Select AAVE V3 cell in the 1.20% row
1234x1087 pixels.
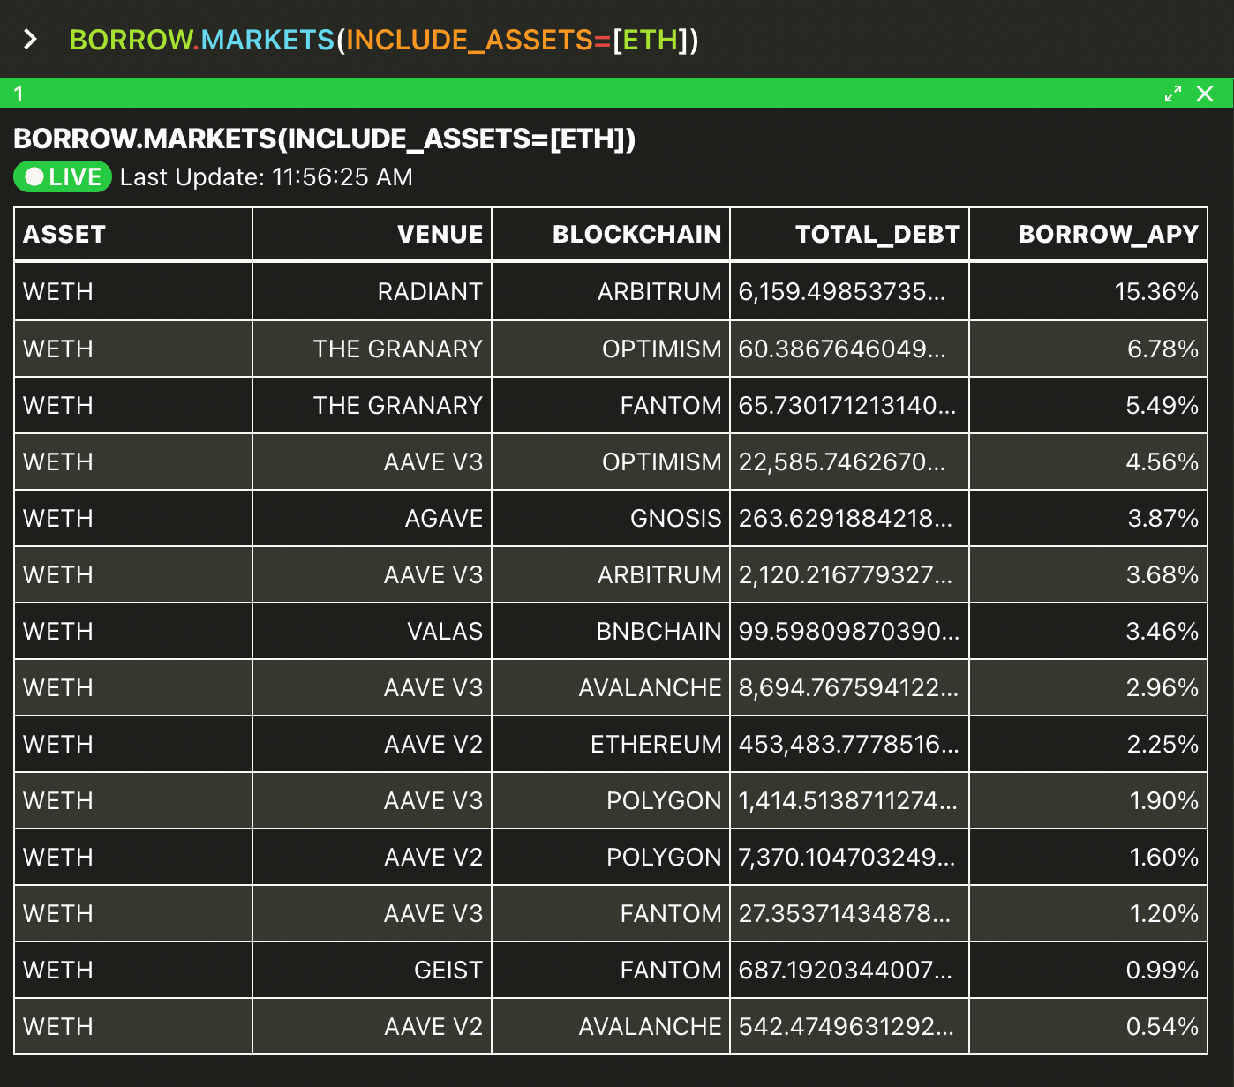click(372, 913)
